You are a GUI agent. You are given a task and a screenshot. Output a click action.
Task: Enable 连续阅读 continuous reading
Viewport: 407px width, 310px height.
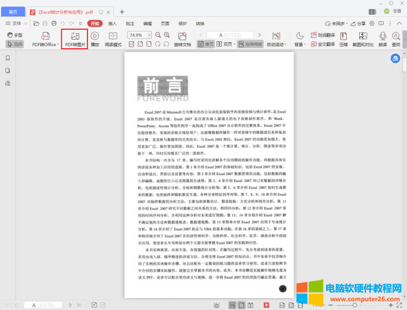pos(250,44)
